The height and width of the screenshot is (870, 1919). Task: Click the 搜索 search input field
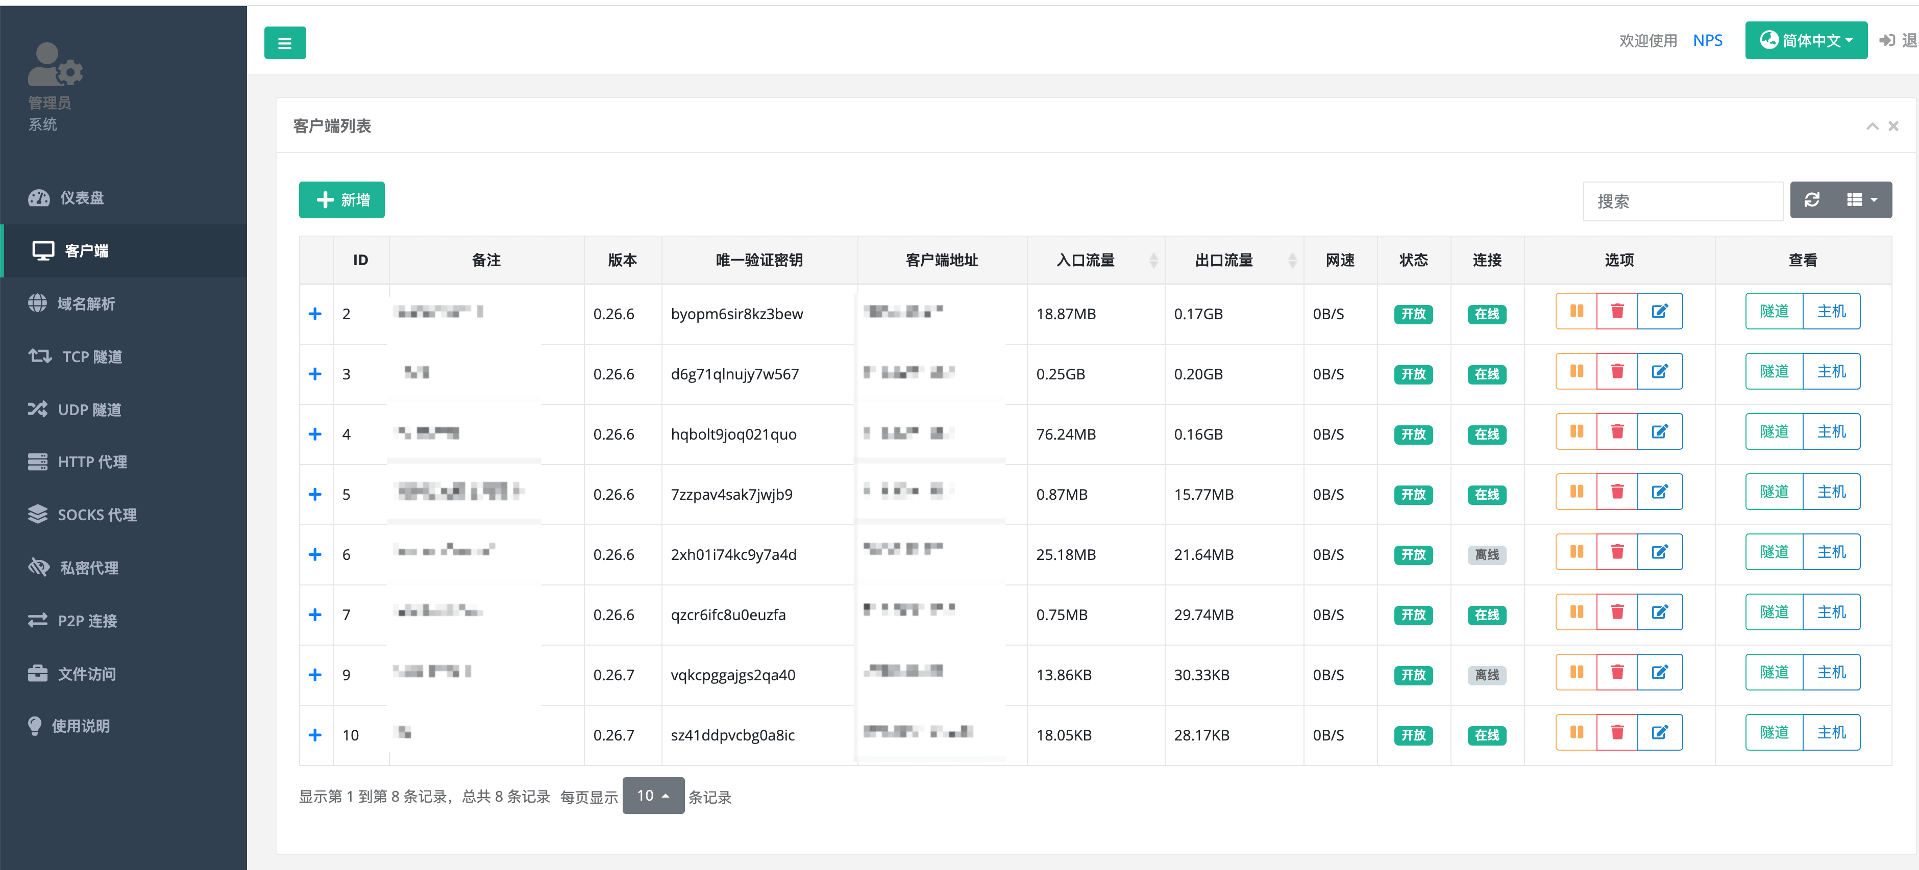point(1682,201)
